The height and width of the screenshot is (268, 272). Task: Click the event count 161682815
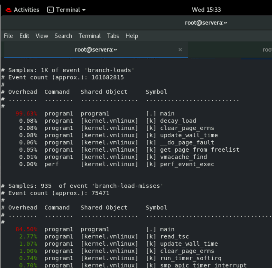click(x=108, y=77)
